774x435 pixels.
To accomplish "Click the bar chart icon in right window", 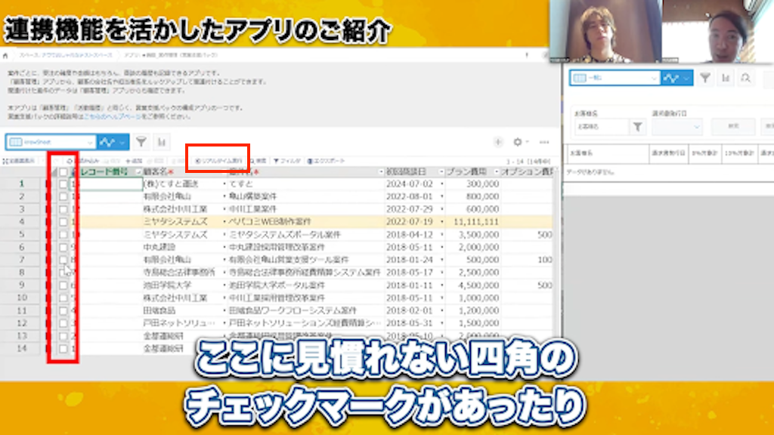I will pos(726,78).
